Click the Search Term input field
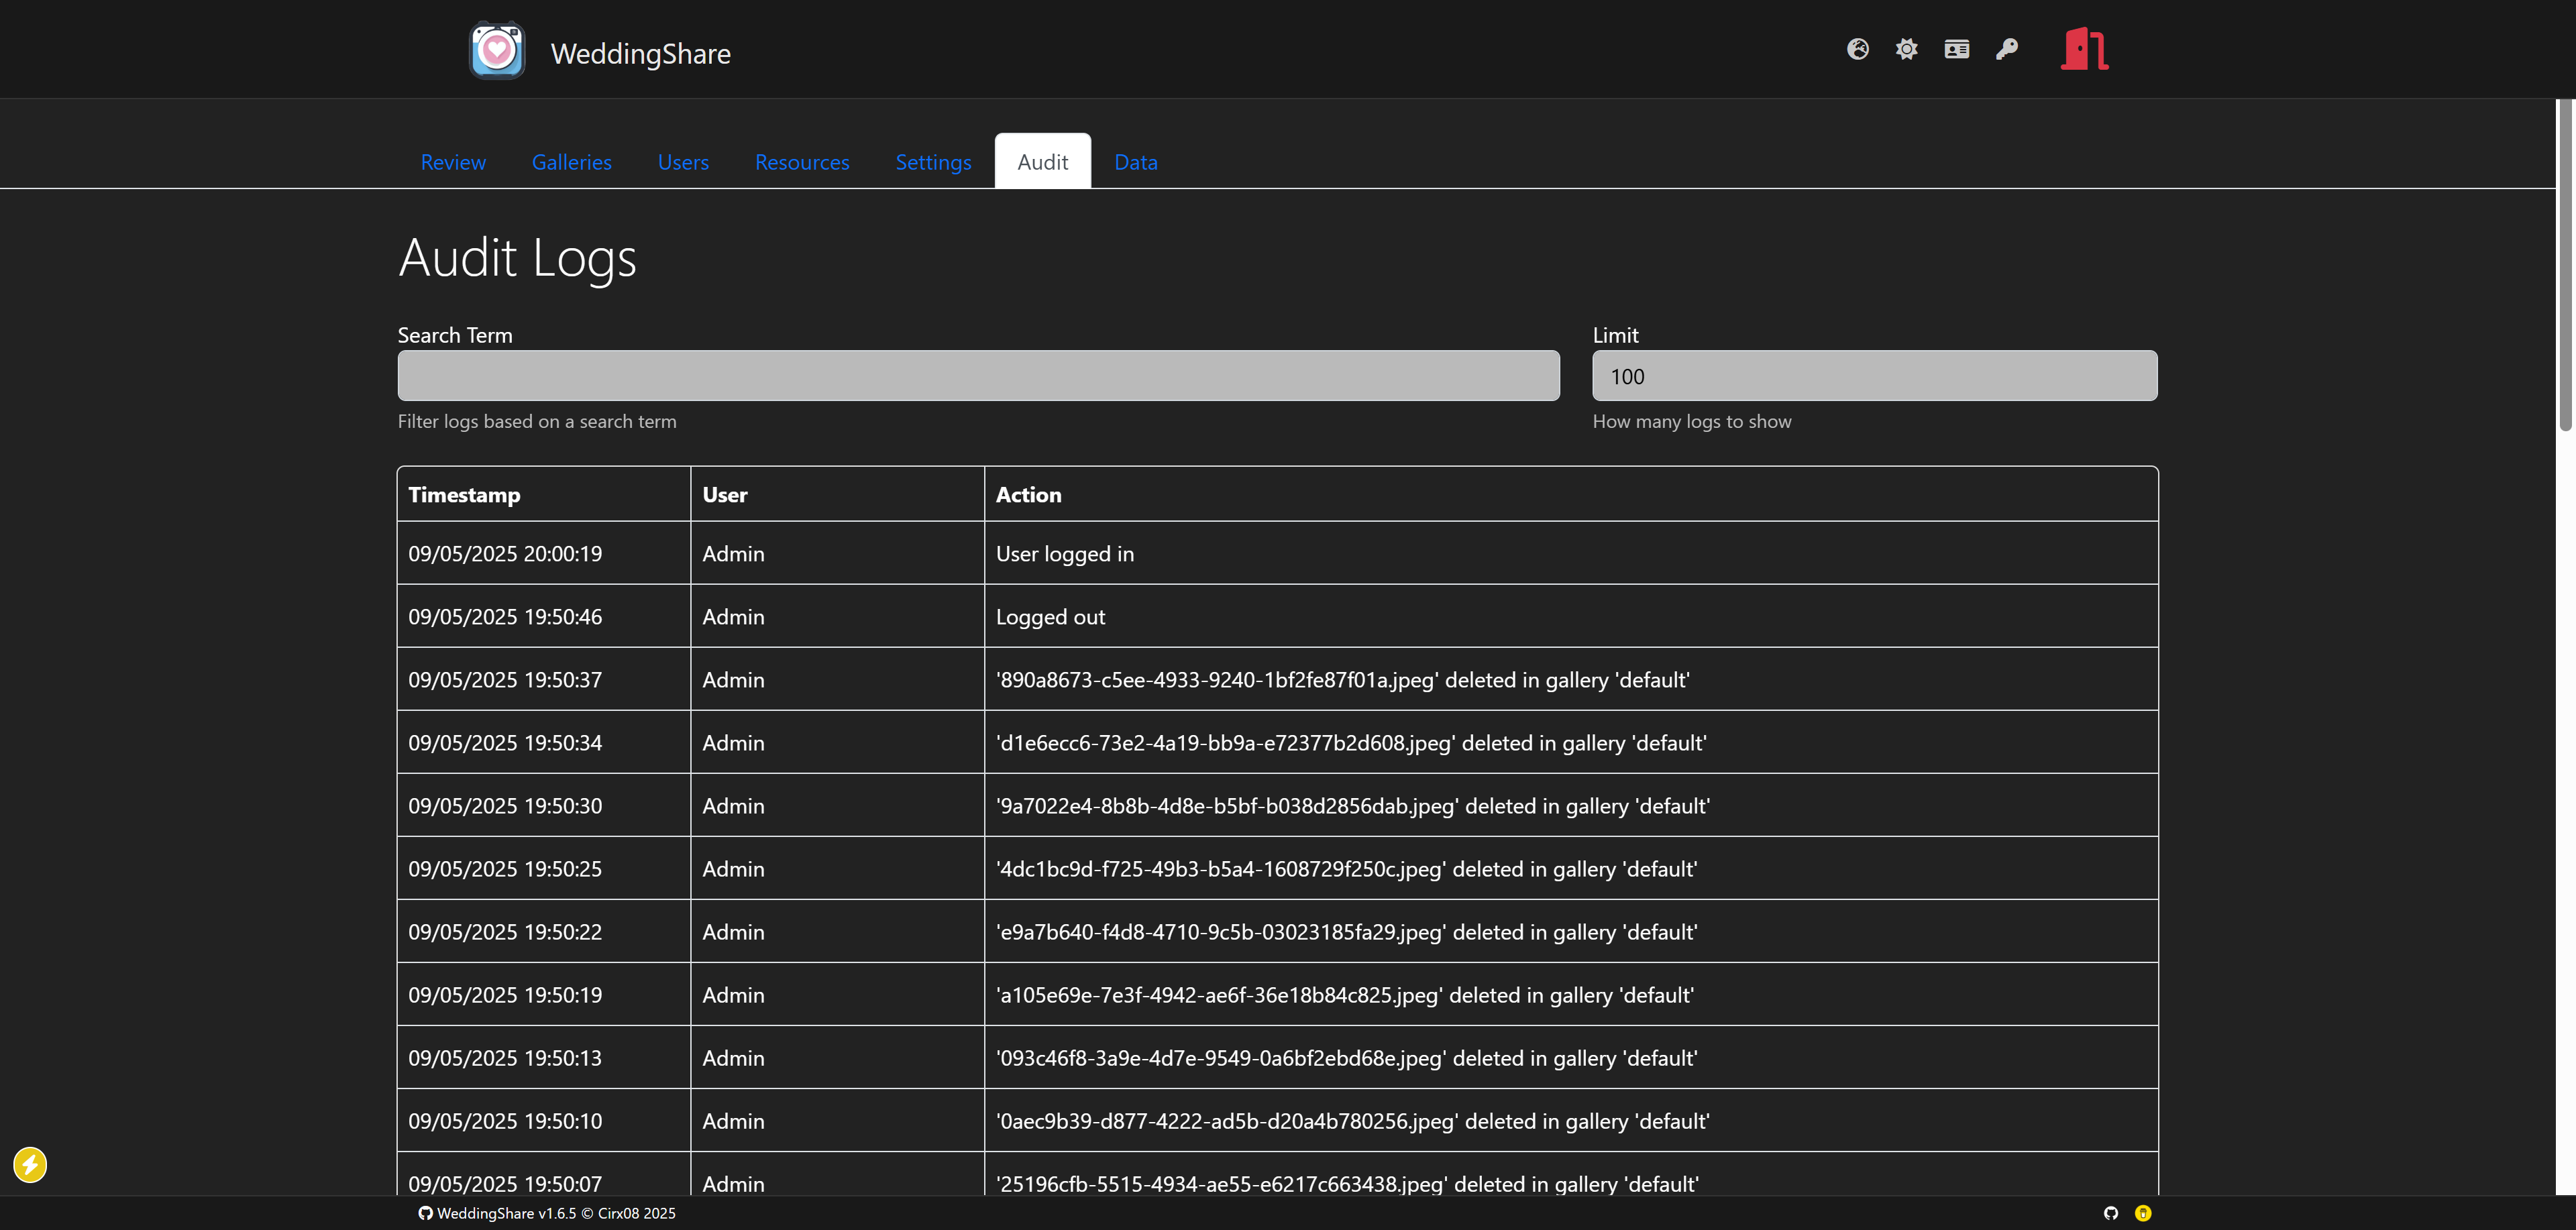Screen dimensions: 2576x1230 point(977,376)
